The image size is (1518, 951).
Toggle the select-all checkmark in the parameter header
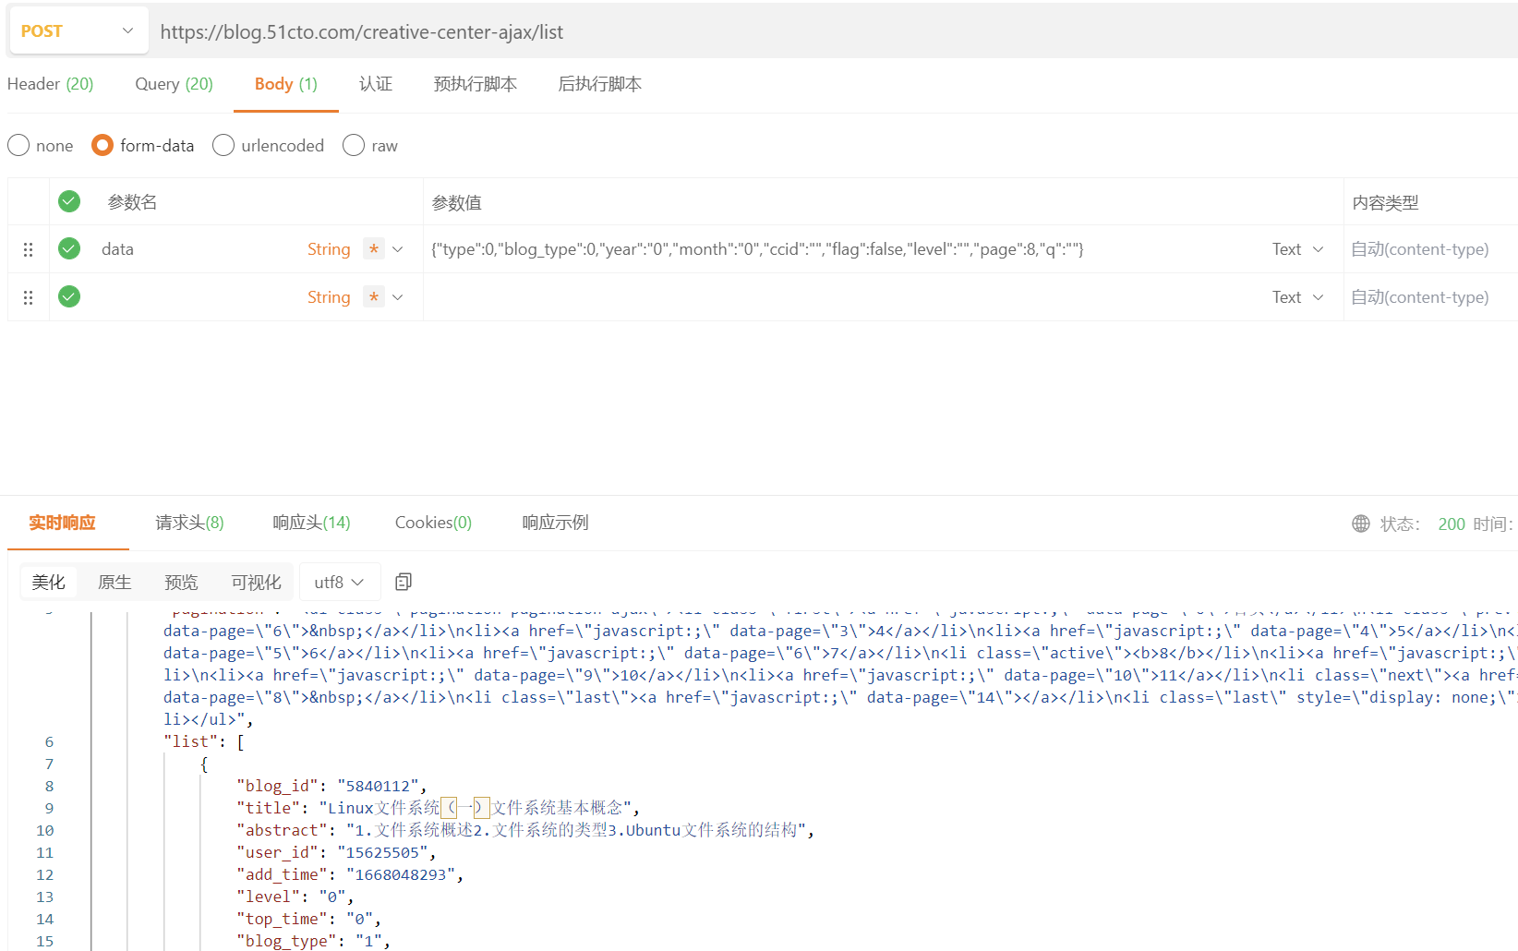click(68, 200)
